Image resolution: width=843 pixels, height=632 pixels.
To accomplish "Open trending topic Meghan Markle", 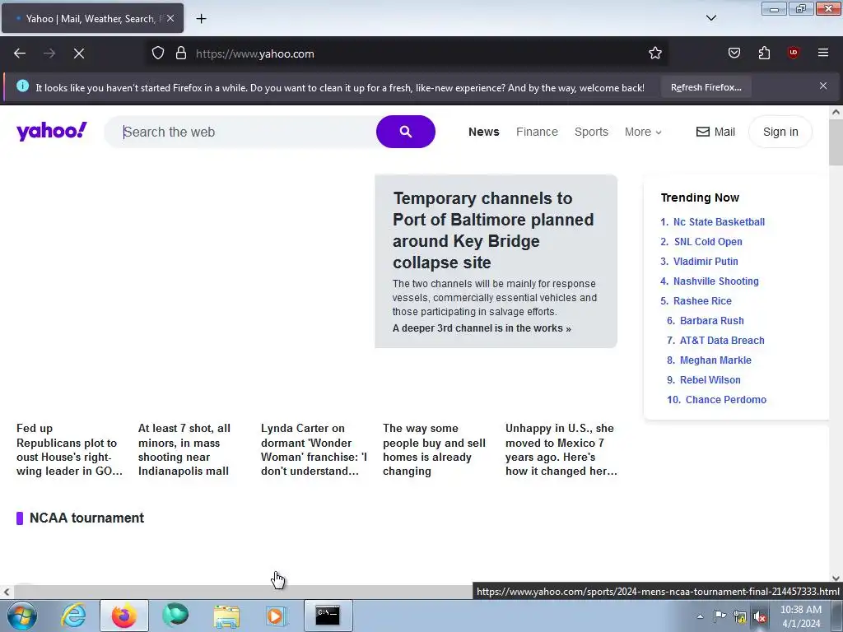I will (x=715, y=360).
